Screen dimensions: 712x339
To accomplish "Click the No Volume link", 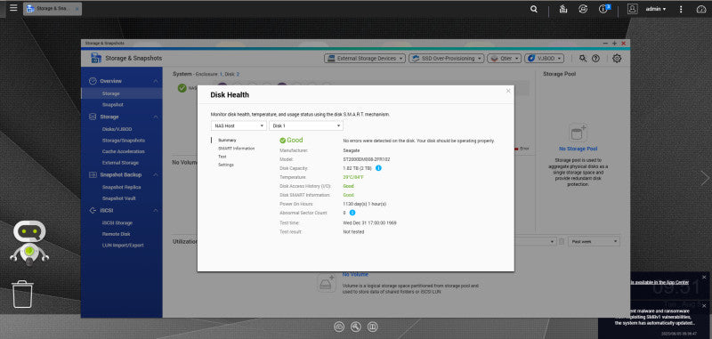I will tap(355, 275).
